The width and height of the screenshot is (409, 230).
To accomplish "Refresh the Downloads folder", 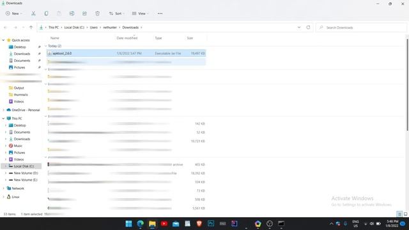I will point(308,27).
